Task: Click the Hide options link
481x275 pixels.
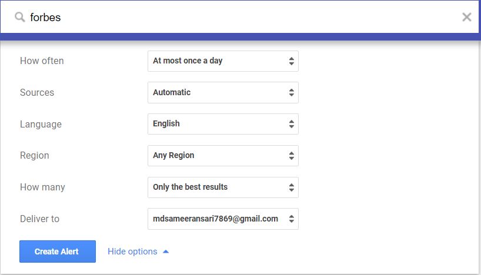Action: [x=132, y=251]
